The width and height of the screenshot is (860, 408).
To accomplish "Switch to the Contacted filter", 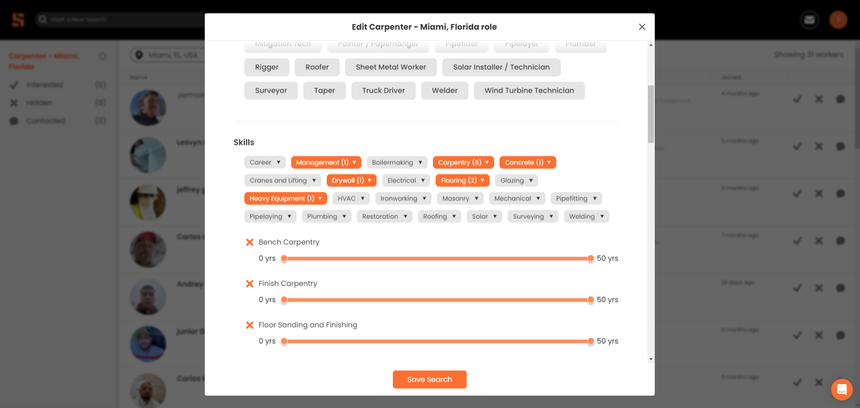I will pos(46,121).
